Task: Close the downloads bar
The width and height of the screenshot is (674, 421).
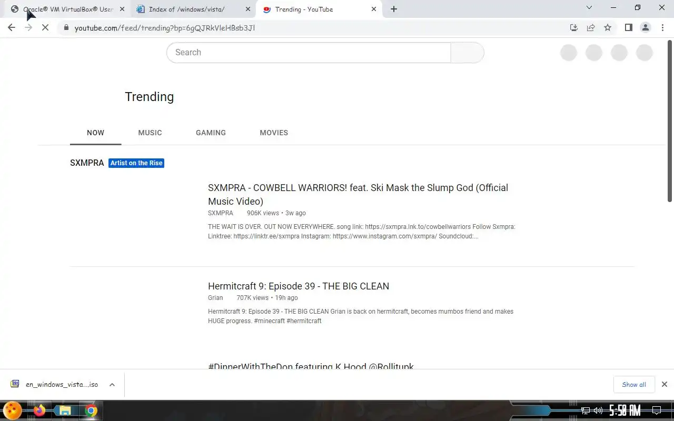Action: pos(664,385)
